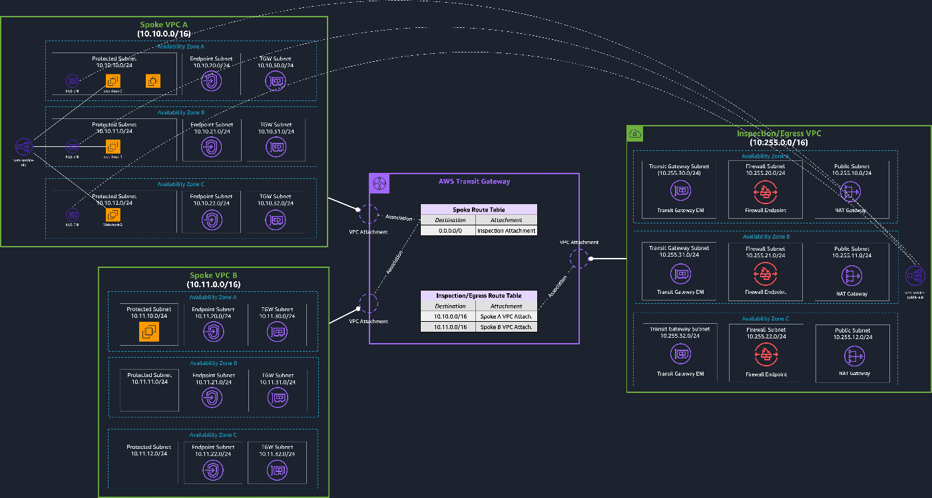Click the "Inspection/Egress Route Table" header
Screen dimensions: 932x498
coord(479,295)
